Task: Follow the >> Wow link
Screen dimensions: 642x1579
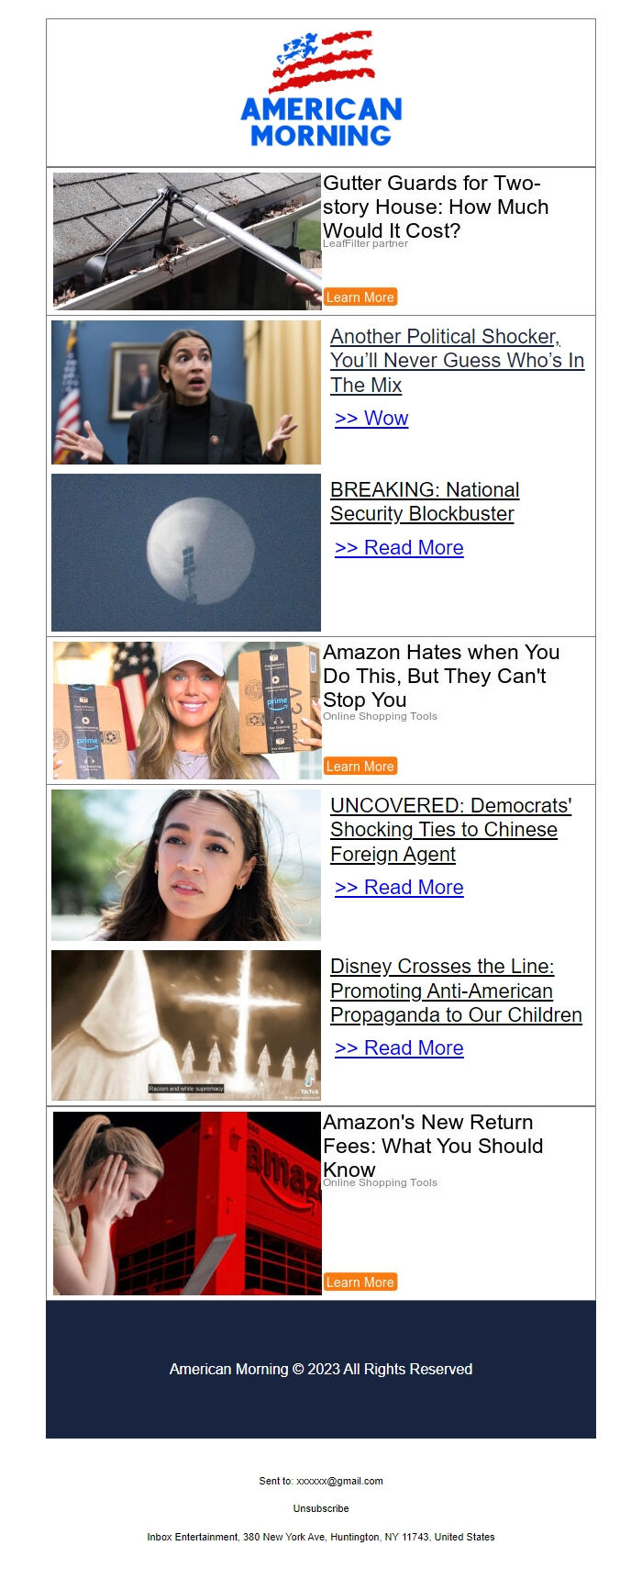Action: 371,419
